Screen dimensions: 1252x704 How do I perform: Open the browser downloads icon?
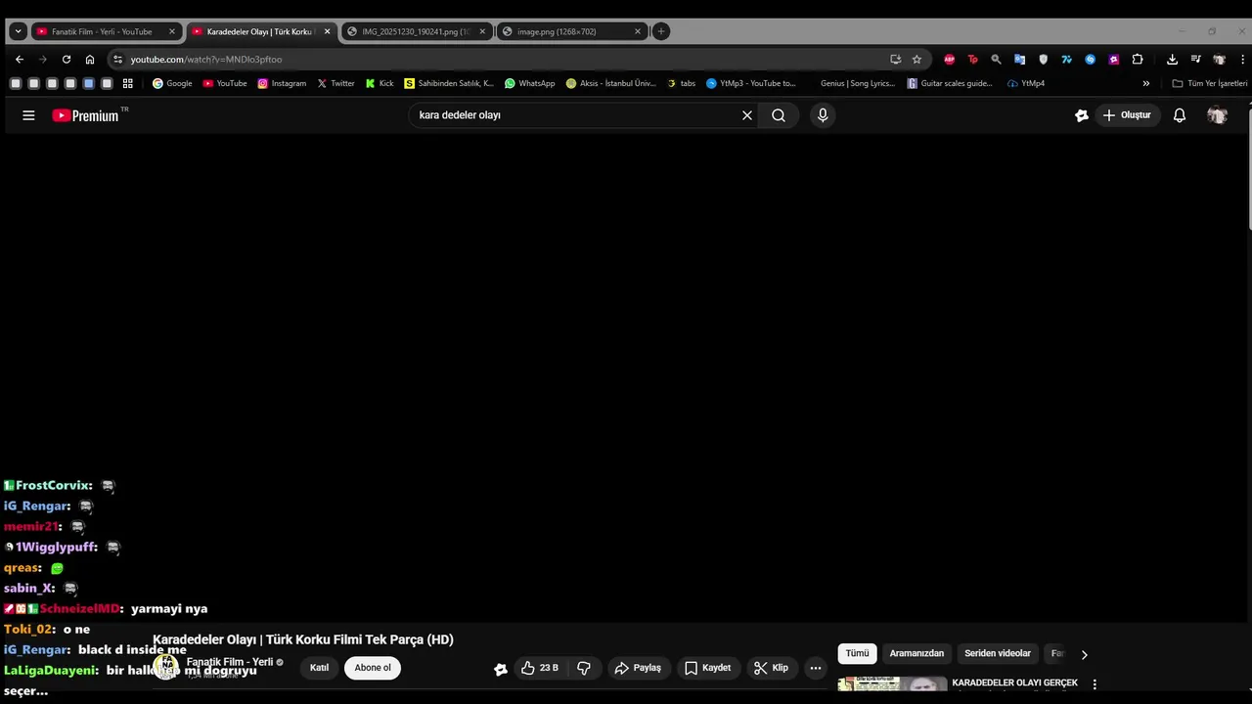[1172, 59]
